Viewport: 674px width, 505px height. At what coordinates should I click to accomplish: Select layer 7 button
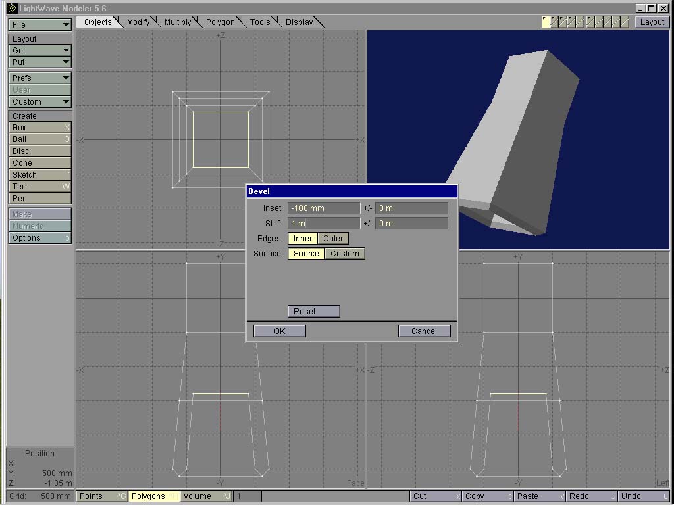click(599, 22)
